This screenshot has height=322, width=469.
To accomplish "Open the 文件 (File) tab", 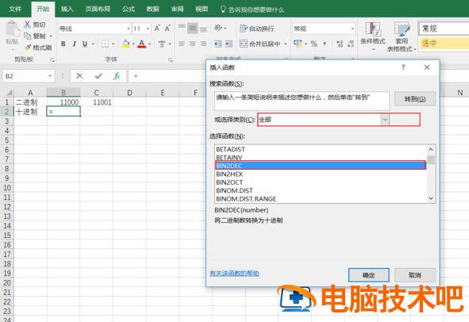I will pyautogui.click(x=15, y=9).
